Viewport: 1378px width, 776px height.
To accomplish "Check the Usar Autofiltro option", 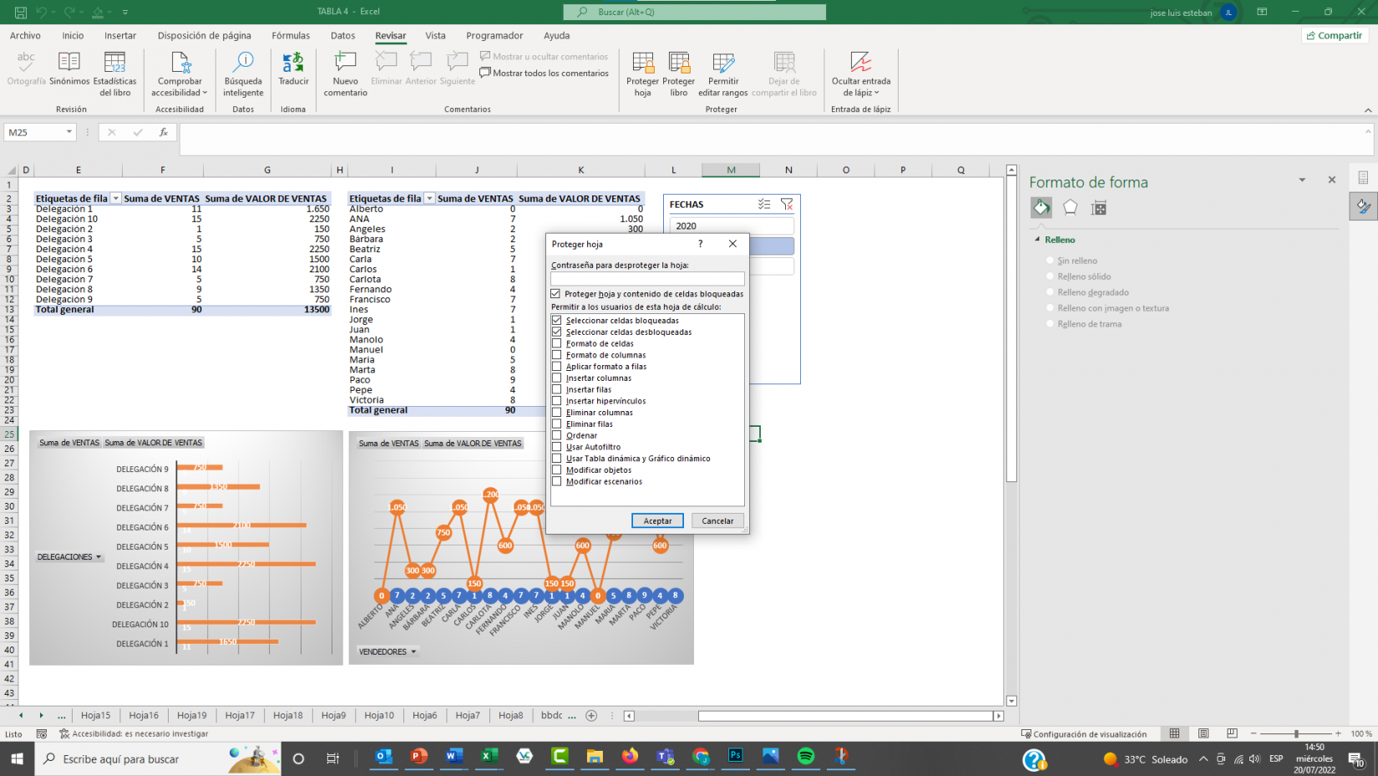I will (x=557, y=447).
